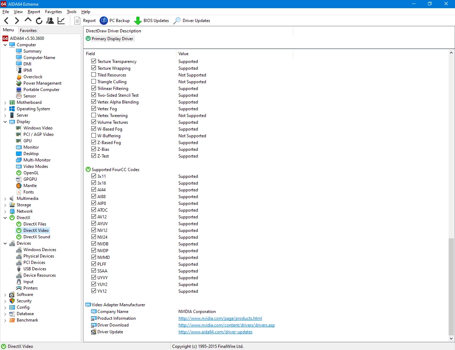
Task: Select USB Devices in the tree
Action: pos(35,269)
